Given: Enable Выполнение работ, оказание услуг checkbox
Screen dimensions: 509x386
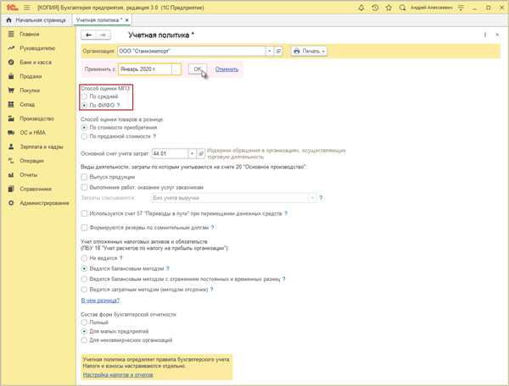Looking at the screenshot, I should [84, 187].
